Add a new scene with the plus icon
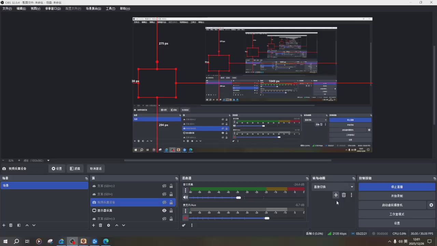 tap(4, 225)
